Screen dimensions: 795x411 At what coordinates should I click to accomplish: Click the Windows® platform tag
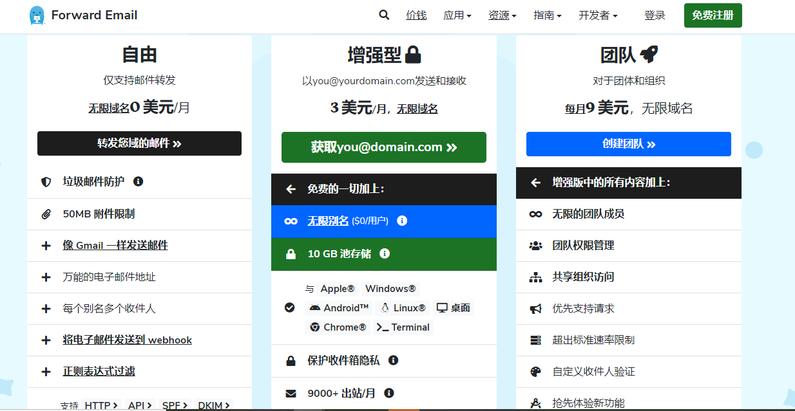390,289
